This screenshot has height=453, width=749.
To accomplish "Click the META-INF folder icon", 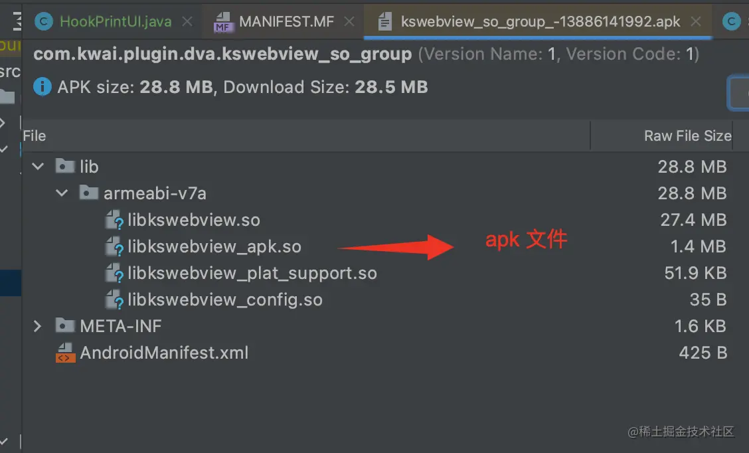I will pyautogui.click(x=65, y=325).
